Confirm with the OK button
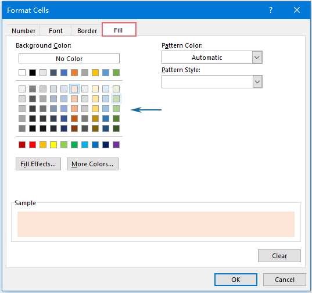 click(235, 280)
